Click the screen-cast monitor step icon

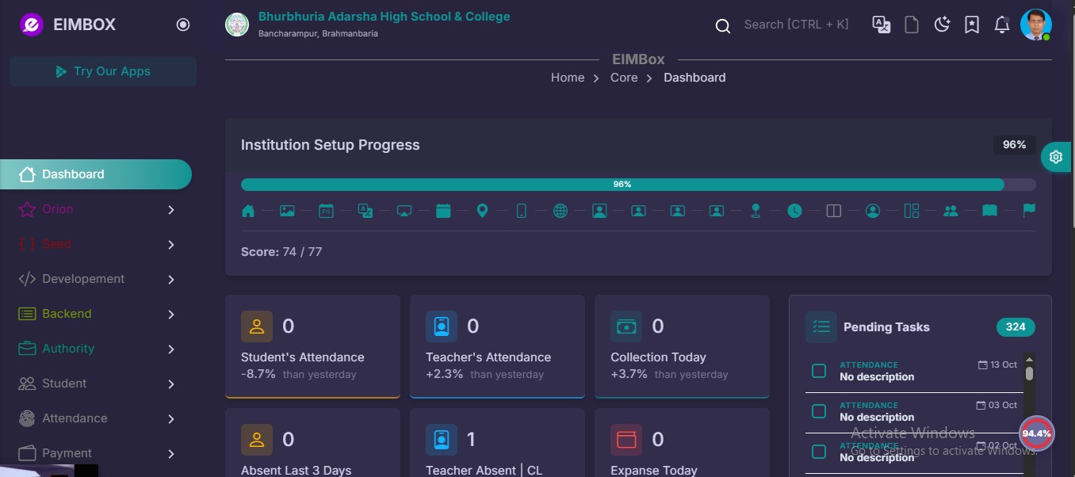404,212
